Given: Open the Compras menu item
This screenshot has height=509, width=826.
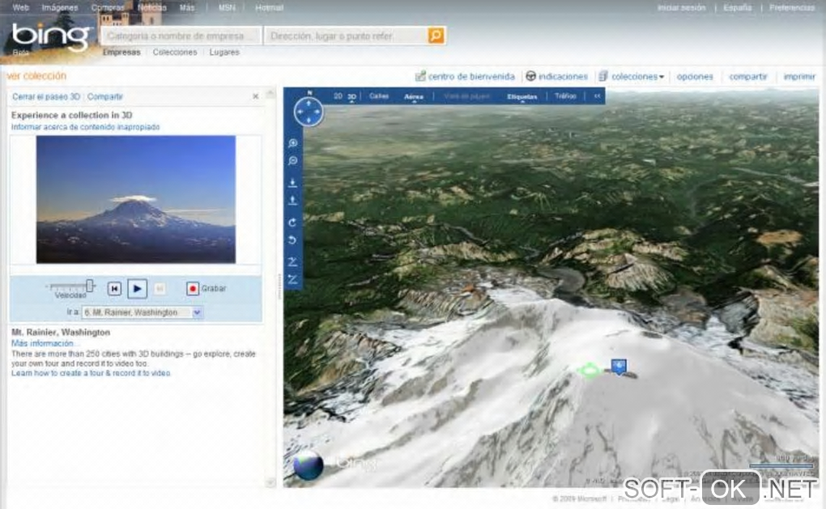Looking at the screenshot, I should (108, 7).
